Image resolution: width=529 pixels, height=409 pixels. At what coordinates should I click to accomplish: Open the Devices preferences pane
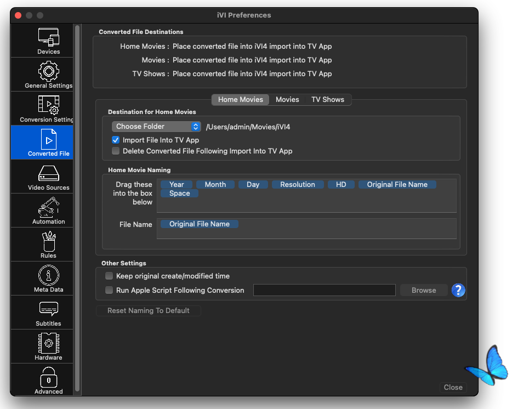(49, 40)
